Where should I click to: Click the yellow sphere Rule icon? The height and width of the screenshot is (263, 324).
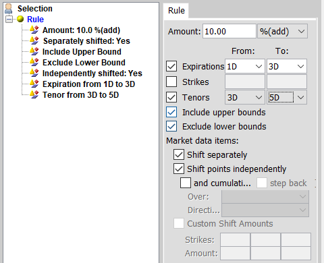tap(20, 19)
